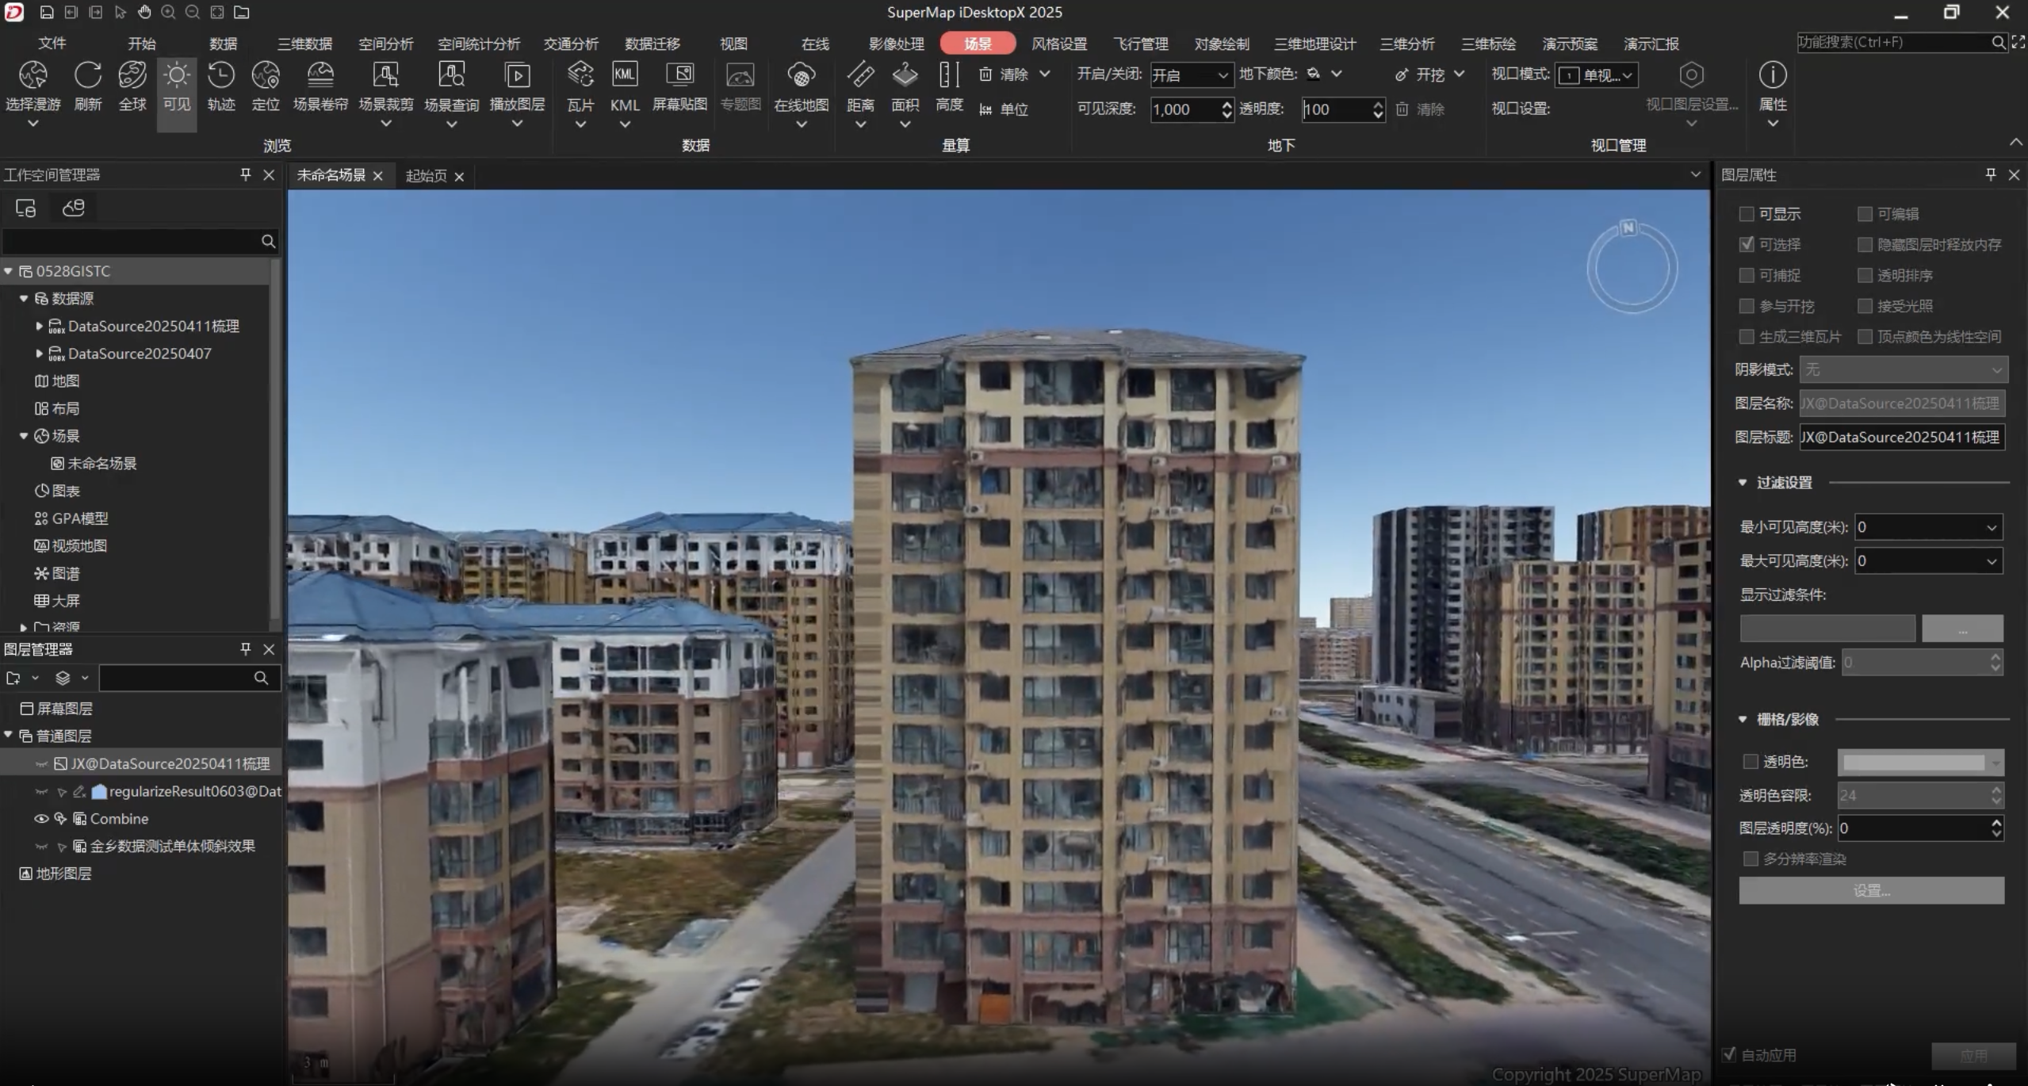This screenshot has width=2028, height=1086.
Task: Open the 阴影模式 dropdown
Action: click(1903, 369)
